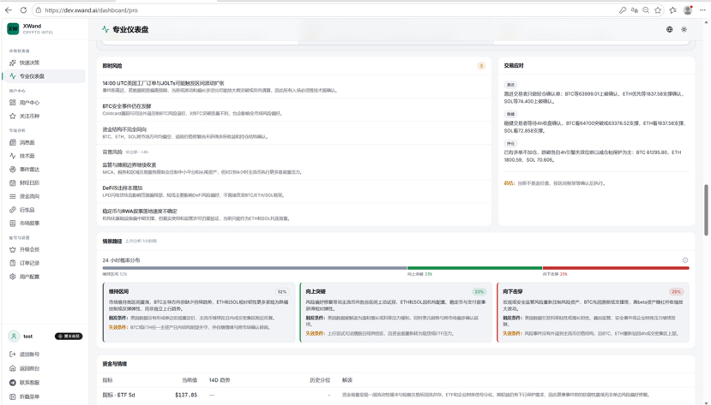
Task: Click the XWand logo
Action: tap(13, 28)
